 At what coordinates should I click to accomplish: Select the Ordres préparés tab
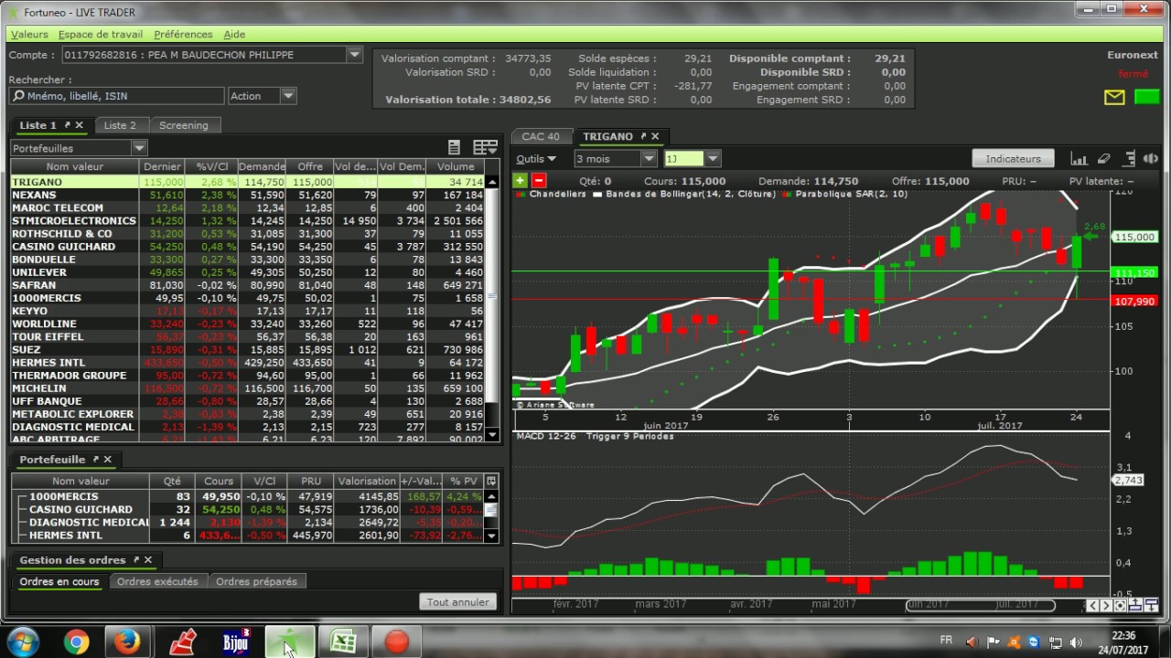tap(256, 581)
